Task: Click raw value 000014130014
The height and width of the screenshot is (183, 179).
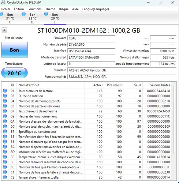Action: (x=159, y=157)
